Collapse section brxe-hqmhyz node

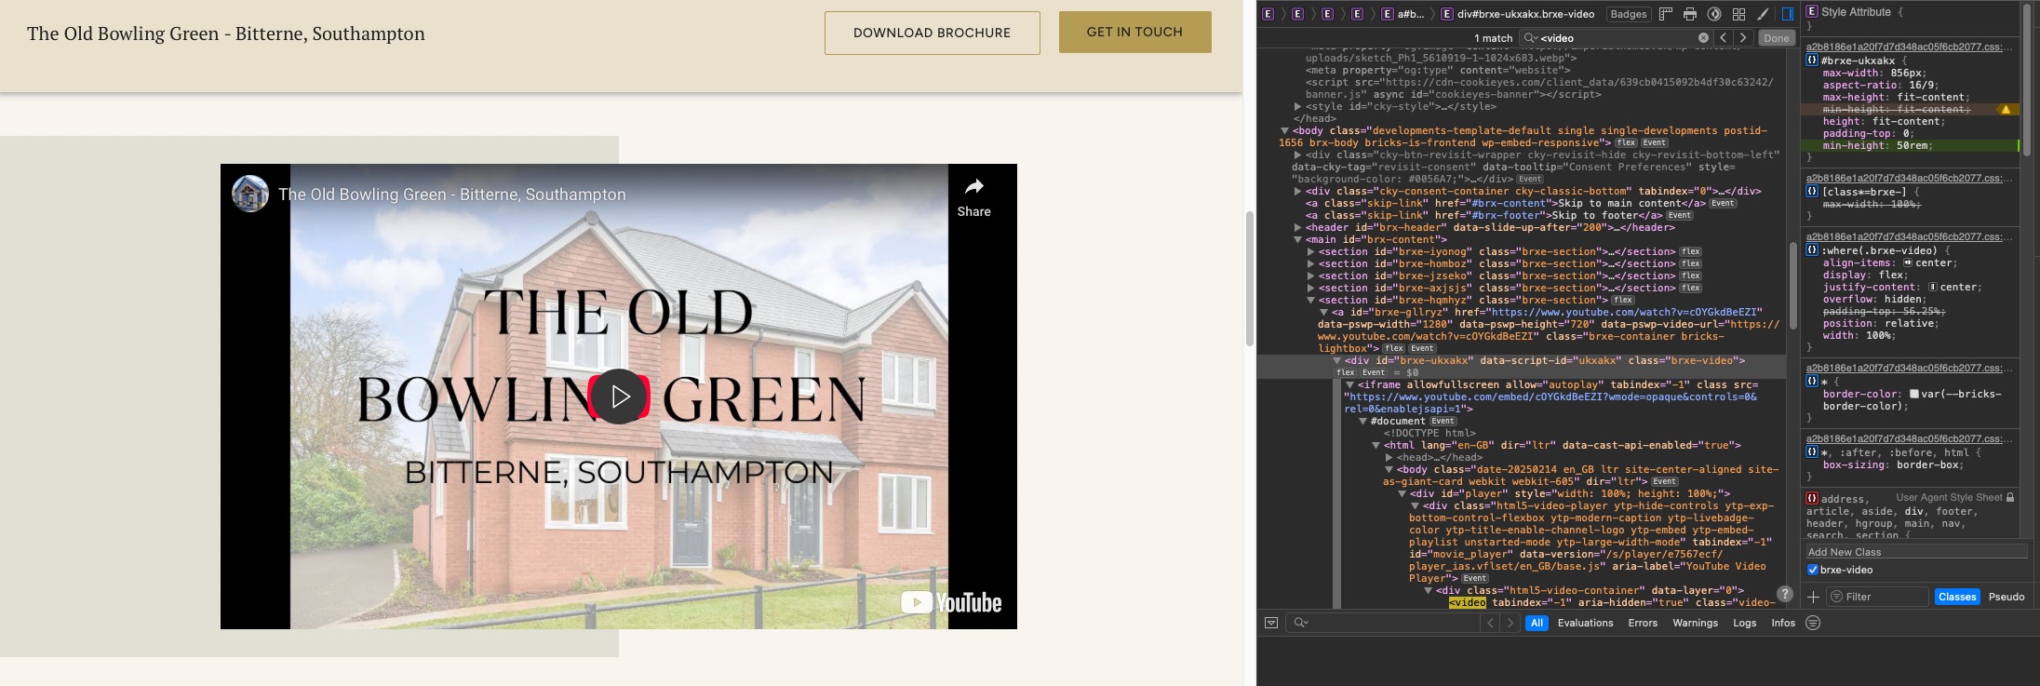tap(1310, 301)
